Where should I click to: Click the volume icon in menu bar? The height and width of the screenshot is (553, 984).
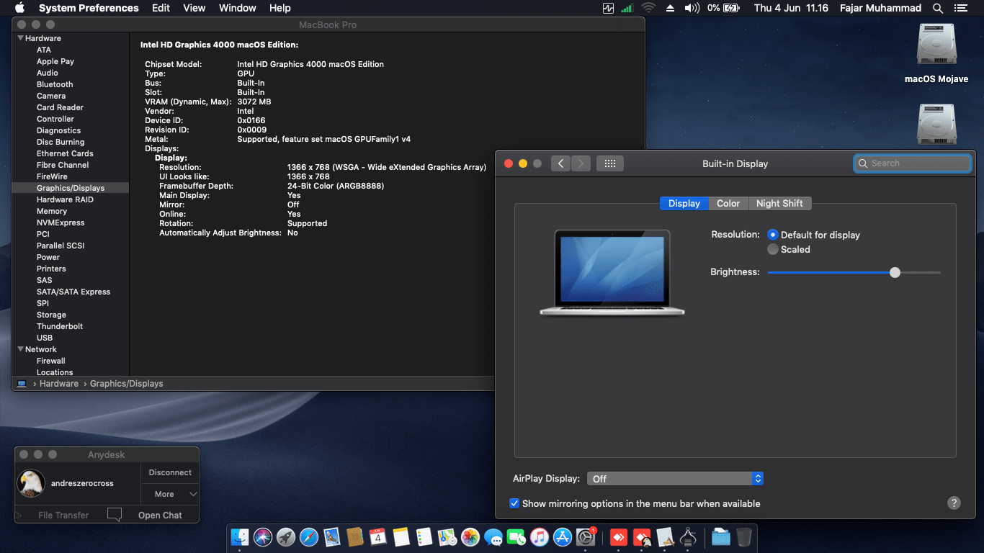tap(692, 8)
